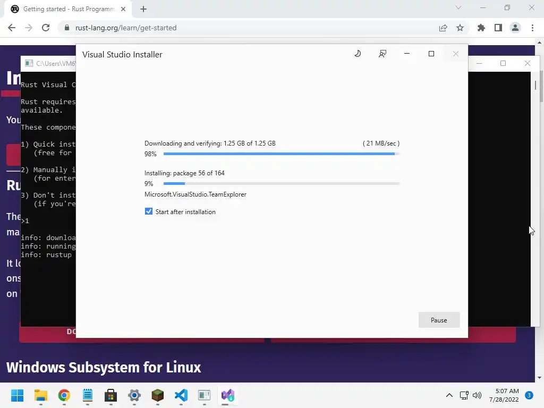Image resolution: width=544 pixels, height=408 pixels.
Task: Open the Windows Start menu
Action: [x=17, y=395]
